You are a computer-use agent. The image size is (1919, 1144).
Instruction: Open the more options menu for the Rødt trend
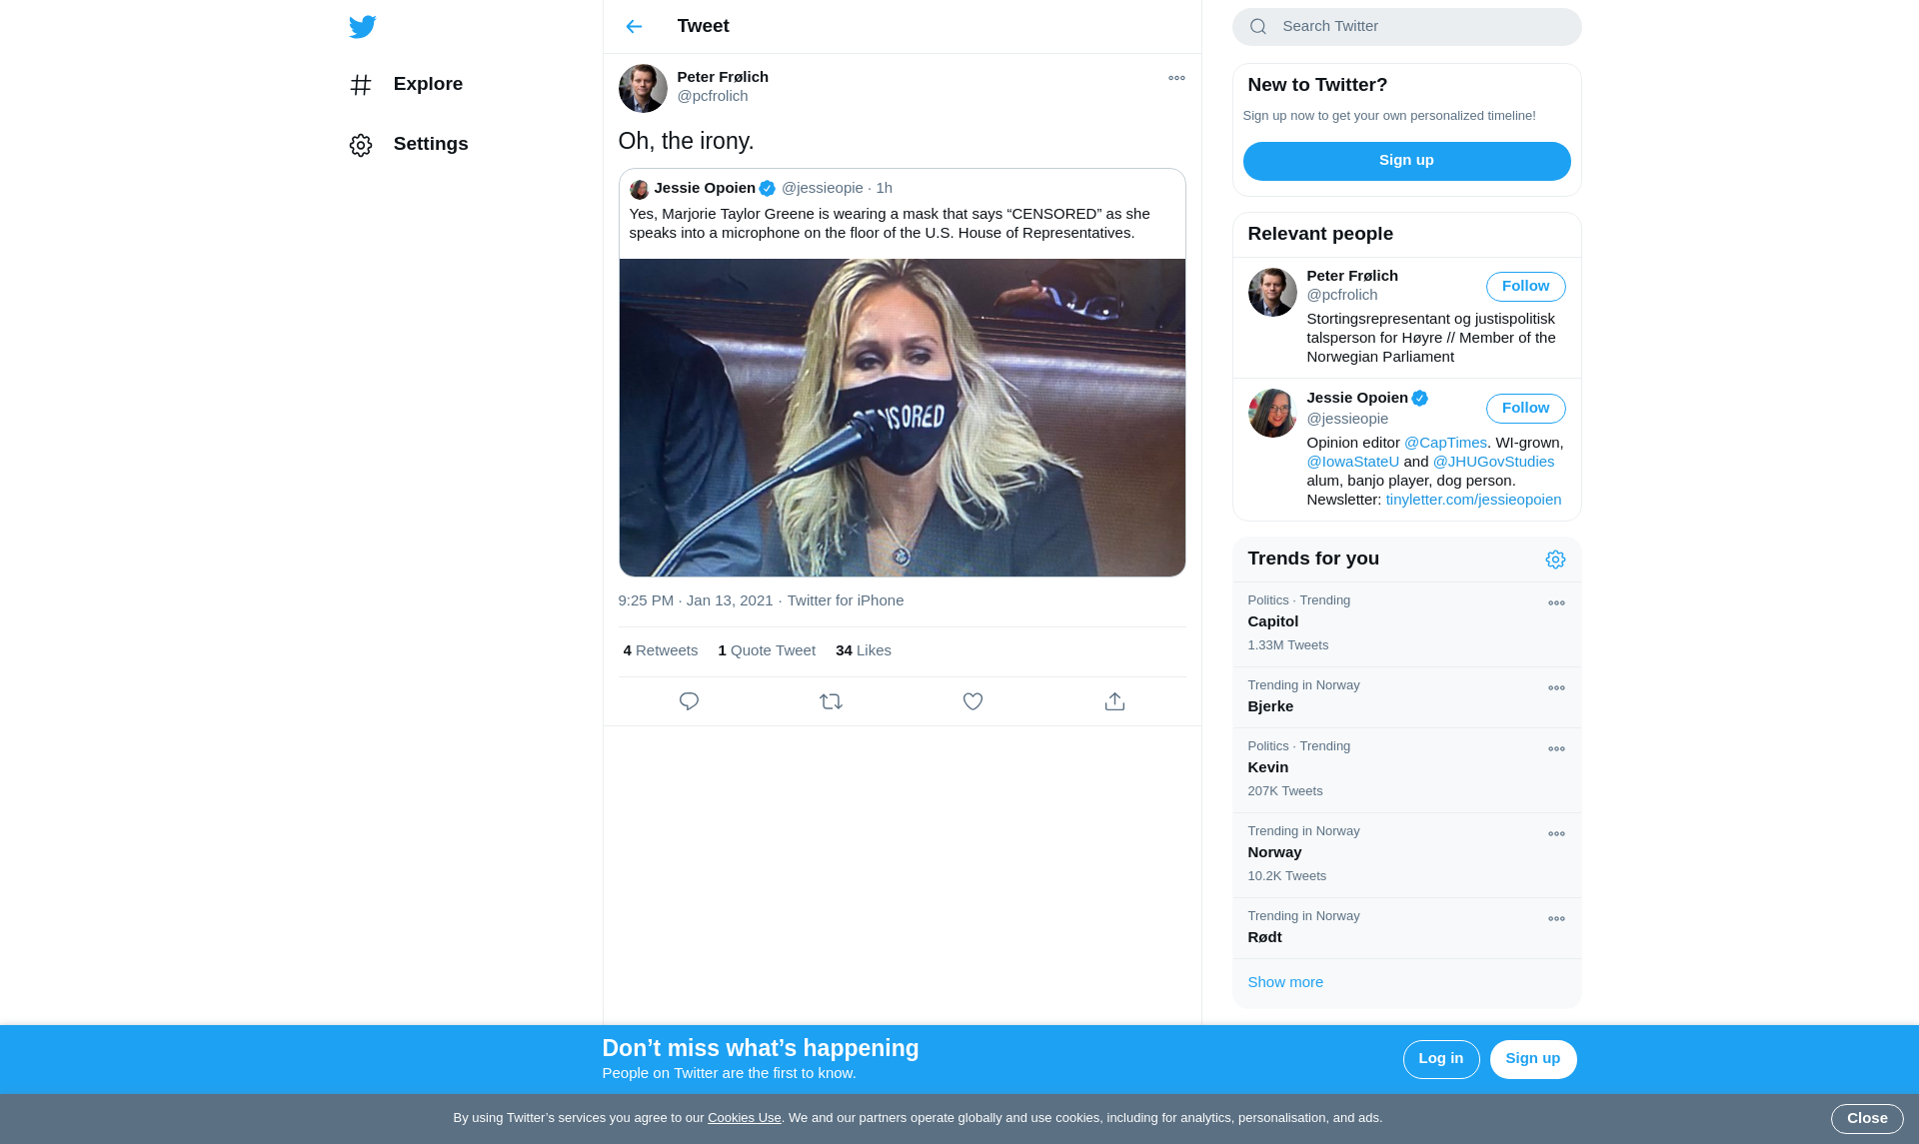(x=1556, y=919)
